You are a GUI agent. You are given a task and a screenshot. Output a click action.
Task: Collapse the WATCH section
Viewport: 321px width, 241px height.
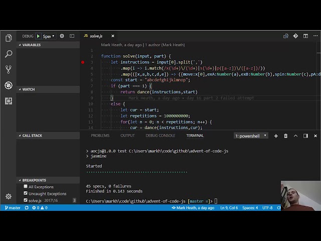click(x=48, y=89)
